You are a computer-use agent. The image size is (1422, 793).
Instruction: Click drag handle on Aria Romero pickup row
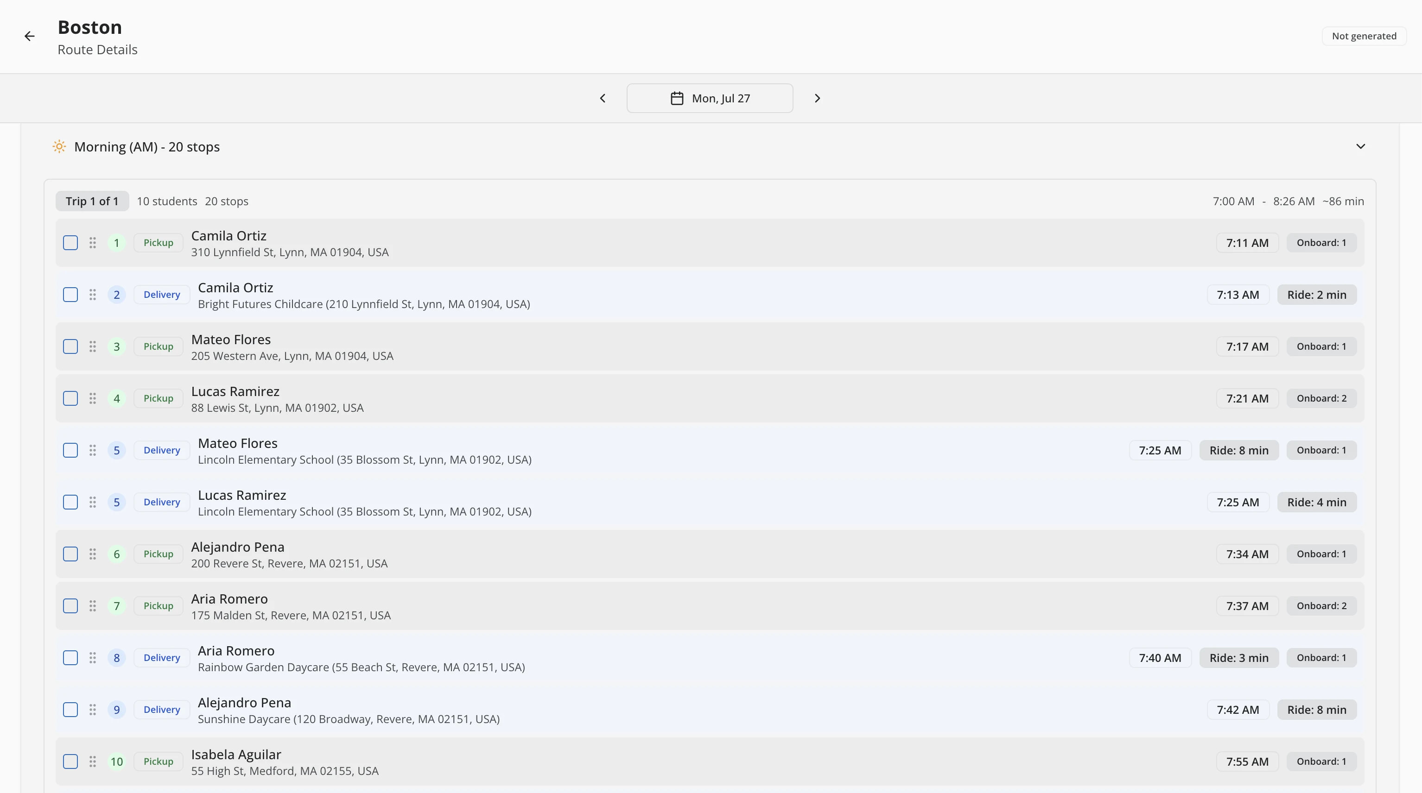pos(93,606)
